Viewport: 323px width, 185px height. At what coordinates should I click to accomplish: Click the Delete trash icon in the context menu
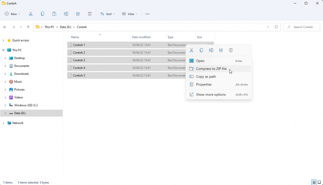pyautogui.click(x=231, y=50)
